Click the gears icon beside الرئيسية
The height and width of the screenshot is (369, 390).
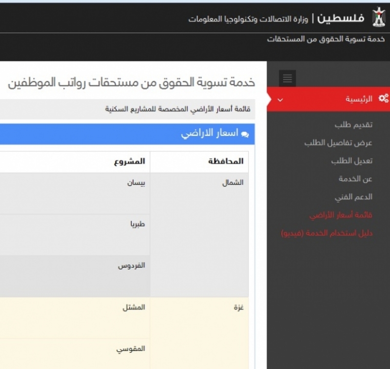coord(383,99)
